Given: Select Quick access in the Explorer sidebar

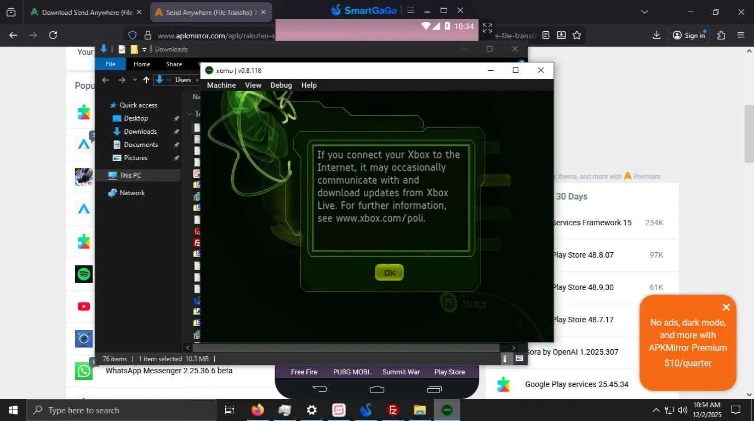Looking at the screenshot, I should (x=138, y=105).
